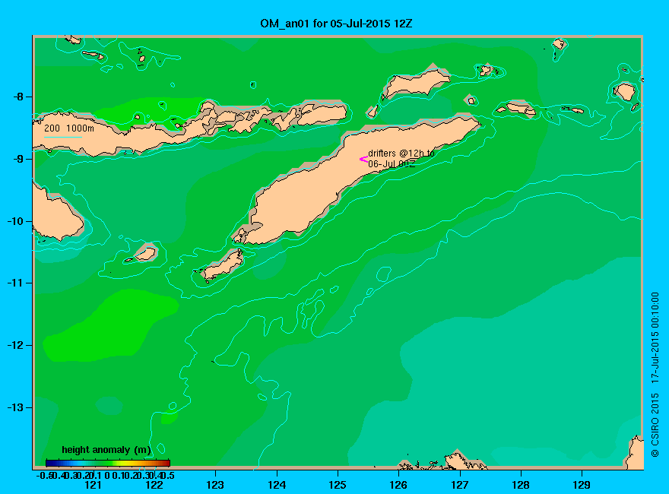Click the 126 longitude axis label
Screen dimensions: 669x494
398,485
